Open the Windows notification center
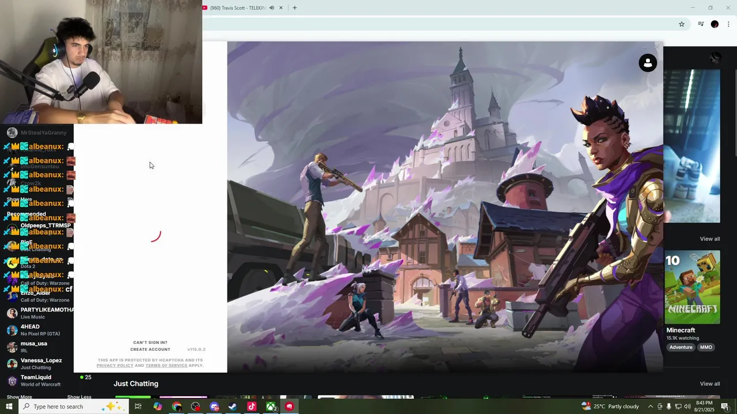 click(725, 407)
